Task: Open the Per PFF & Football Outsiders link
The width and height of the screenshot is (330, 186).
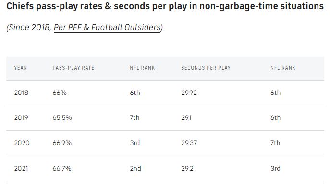Action: [107, 27]
